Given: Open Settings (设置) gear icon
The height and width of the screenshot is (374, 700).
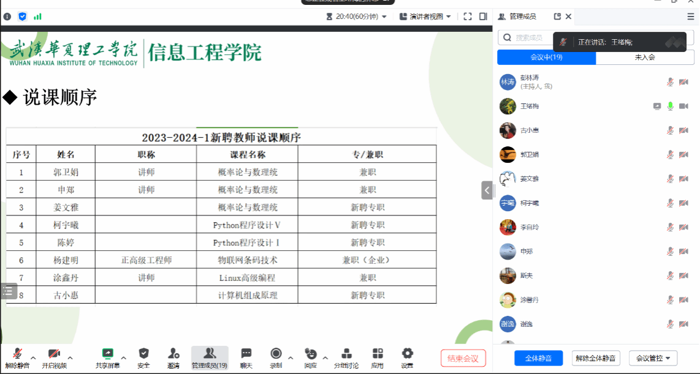Looking at the screenshot, I should pos(407,354).
